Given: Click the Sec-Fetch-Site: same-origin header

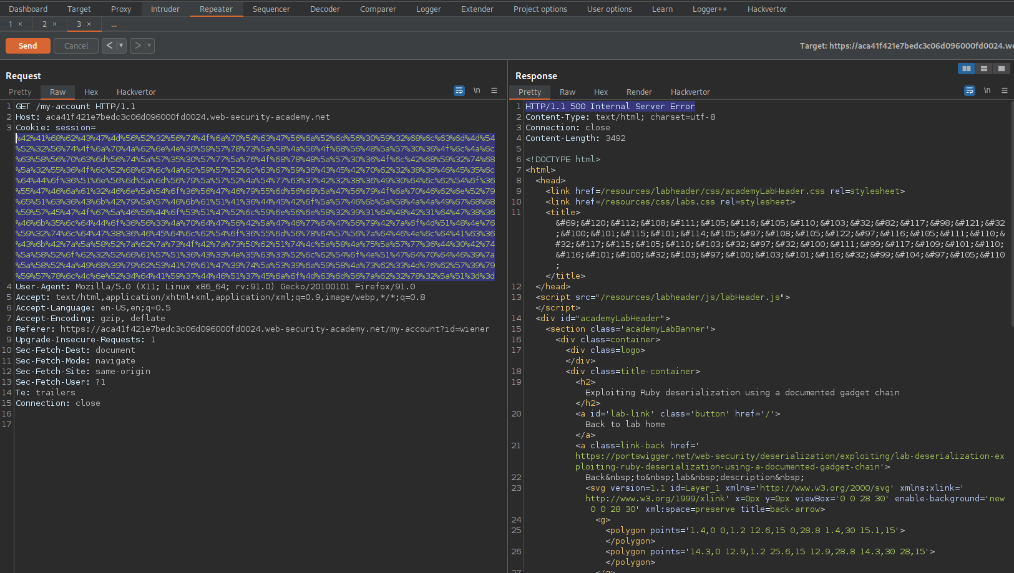Looking at the screenshot, I should 83,371.
